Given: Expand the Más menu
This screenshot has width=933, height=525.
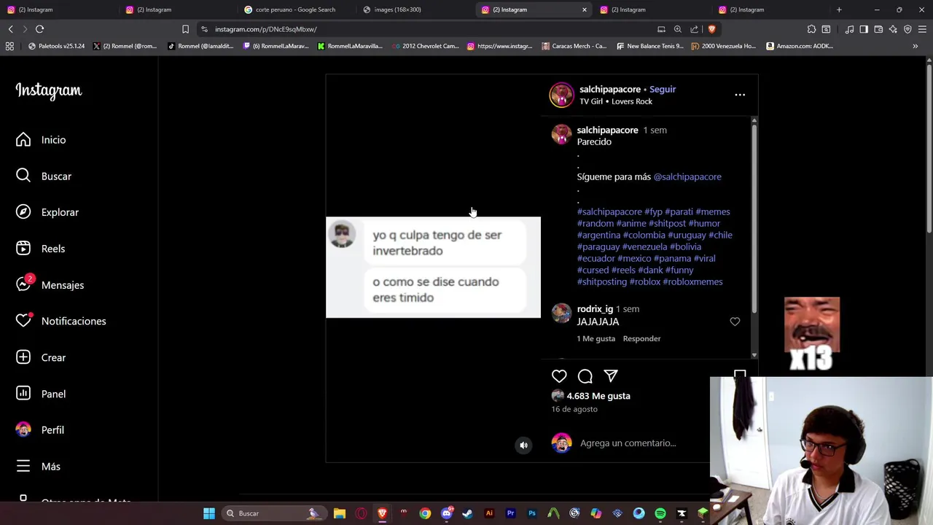Looking at the screenshot, I should pos(38,466).
